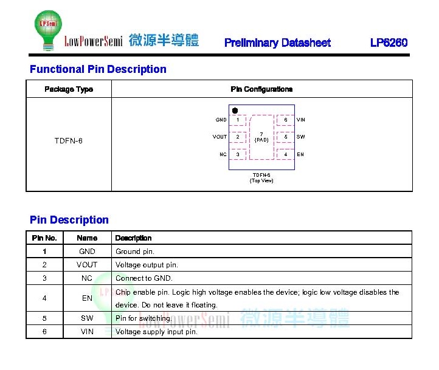The width and height of the screenshot is (439, 370).
Task: Click pin 3 box in the chip diagram
Action: [x=238, y=154]
